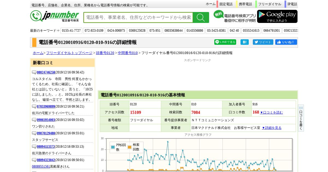
Task: Open 頭番号0120 breadcrumb link
Action: (105, 53)
